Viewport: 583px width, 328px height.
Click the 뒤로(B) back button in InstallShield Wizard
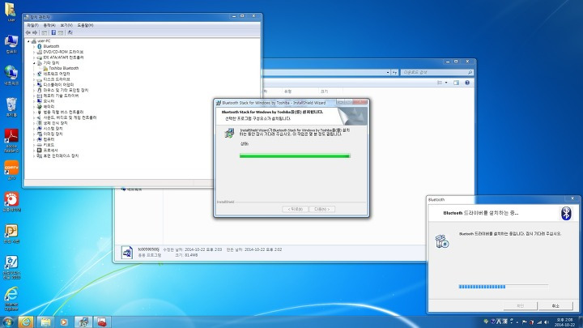(295, 210)
